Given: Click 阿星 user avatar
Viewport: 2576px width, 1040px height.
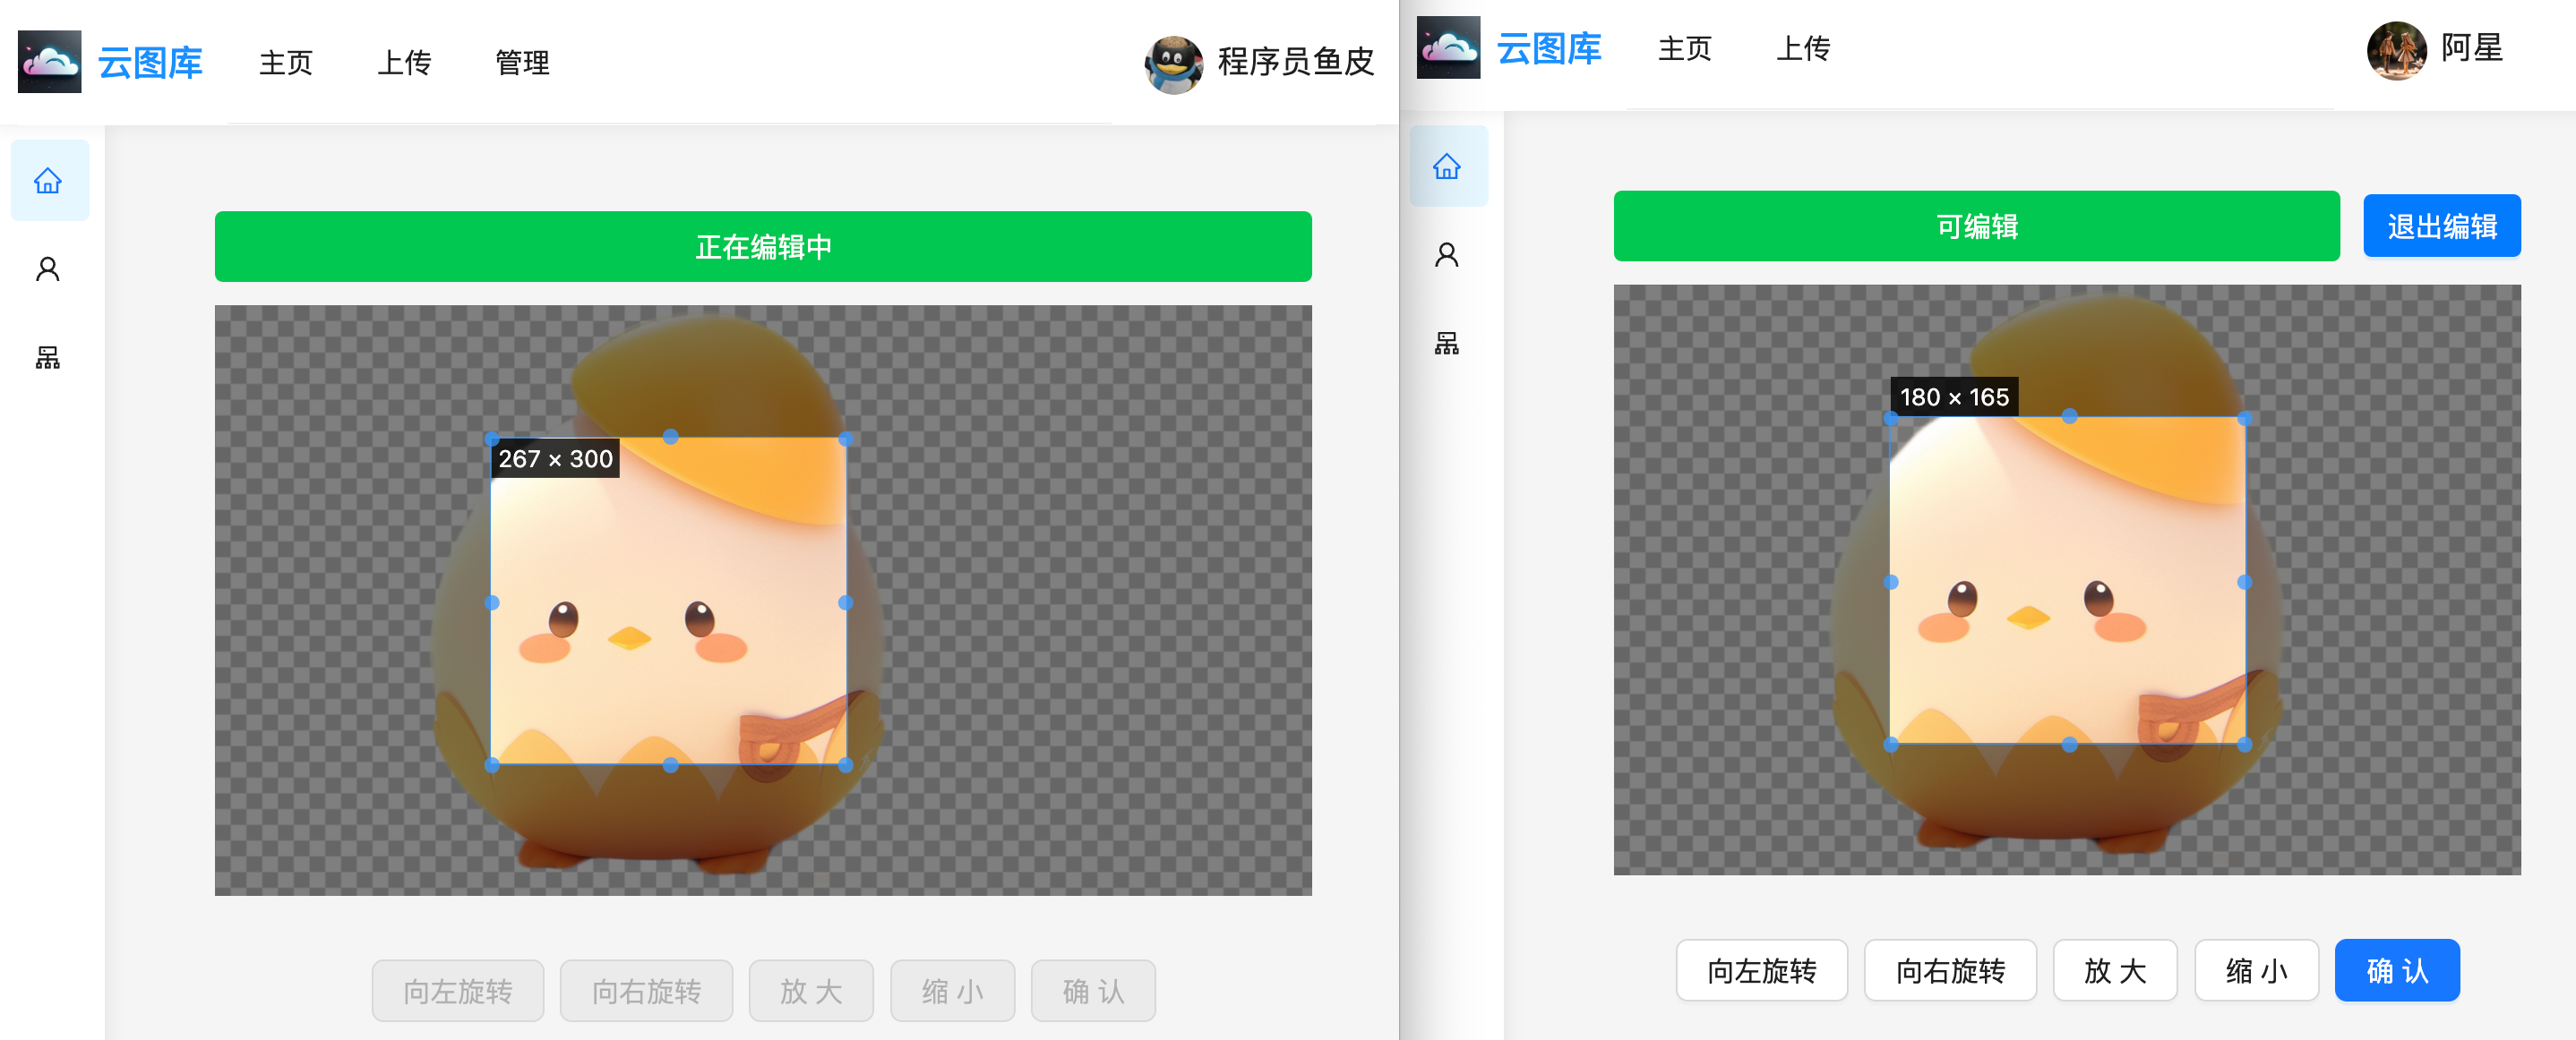Looking at the screenshot, I should coord(2395,49).
